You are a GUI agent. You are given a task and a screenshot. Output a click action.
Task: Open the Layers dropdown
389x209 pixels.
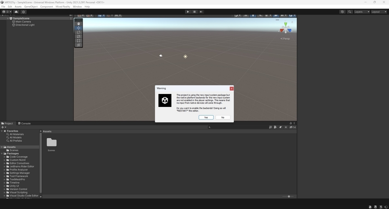tap(361, 12)
